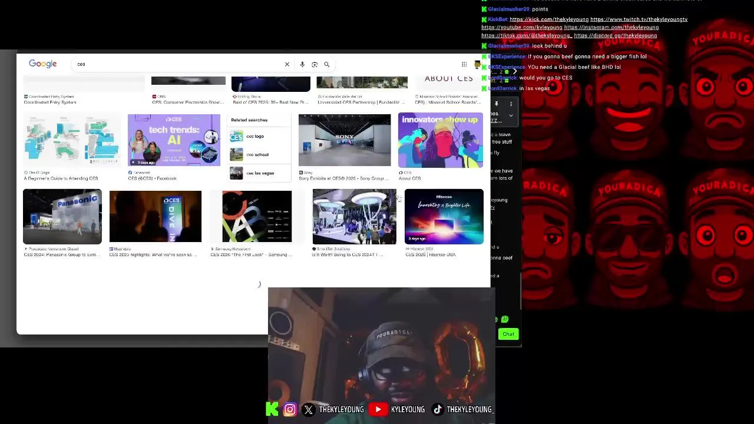
Task: Open the discord.gg/thekyleyoung chat link
Action: (616, 36)
